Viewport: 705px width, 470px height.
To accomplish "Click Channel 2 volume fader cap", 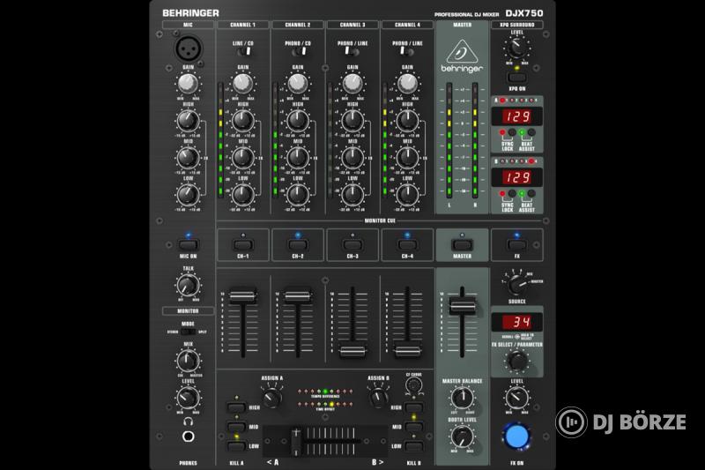I will [x=298, y=296].
